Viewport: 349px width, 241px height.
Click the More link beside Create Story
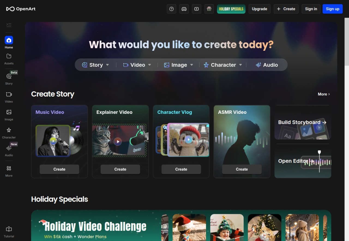tap(324, 94)
